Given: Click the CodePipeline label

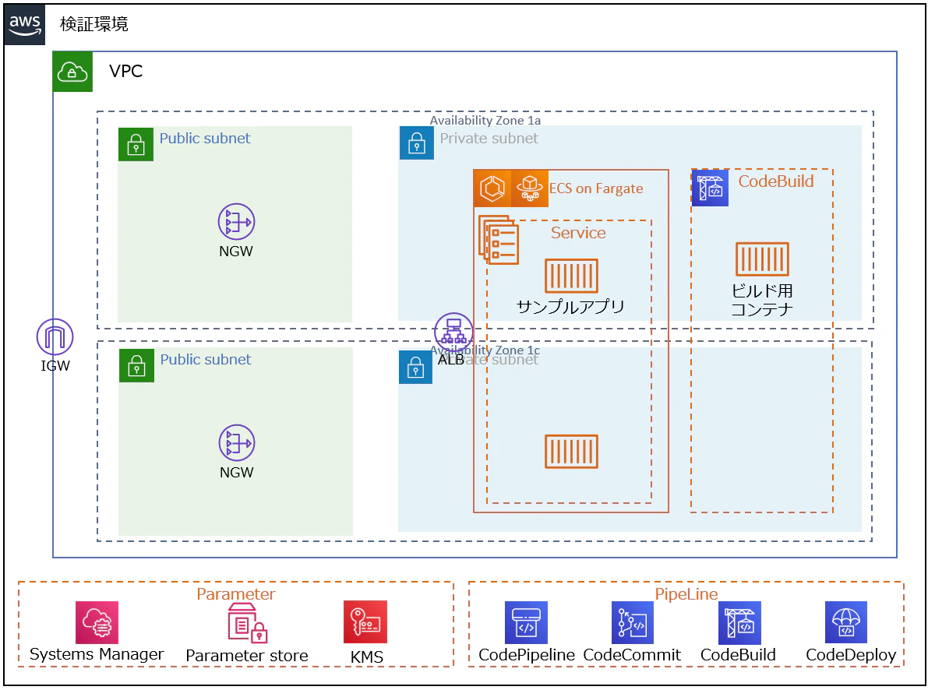Looking at the screenshot, I should (527, 655).
